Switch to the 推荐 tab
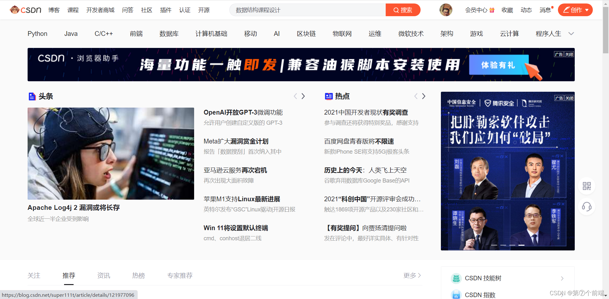Viewport: 609px width, 299px height. coord(69,276)
